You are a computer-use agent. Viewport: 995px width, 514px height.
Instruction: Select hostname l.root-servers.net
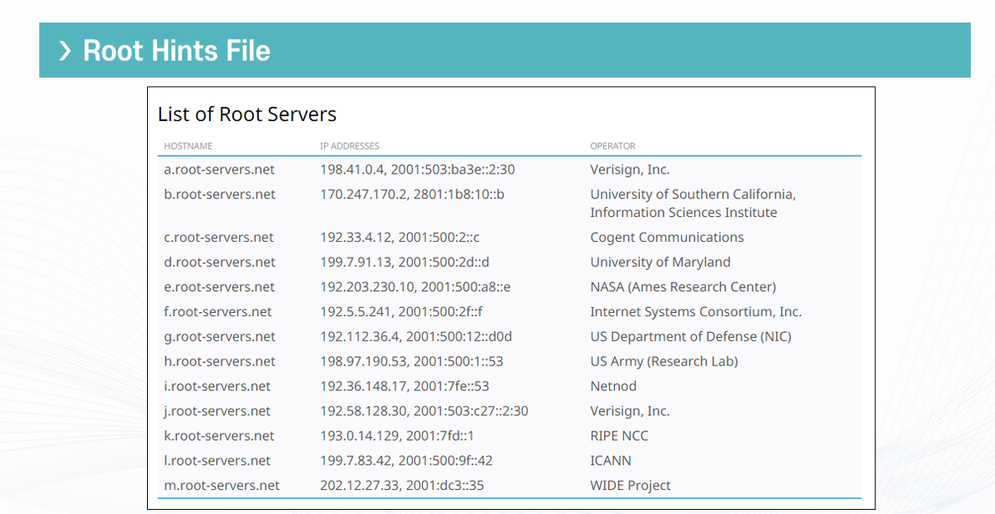pyautogui.click(x=217, y=460)
